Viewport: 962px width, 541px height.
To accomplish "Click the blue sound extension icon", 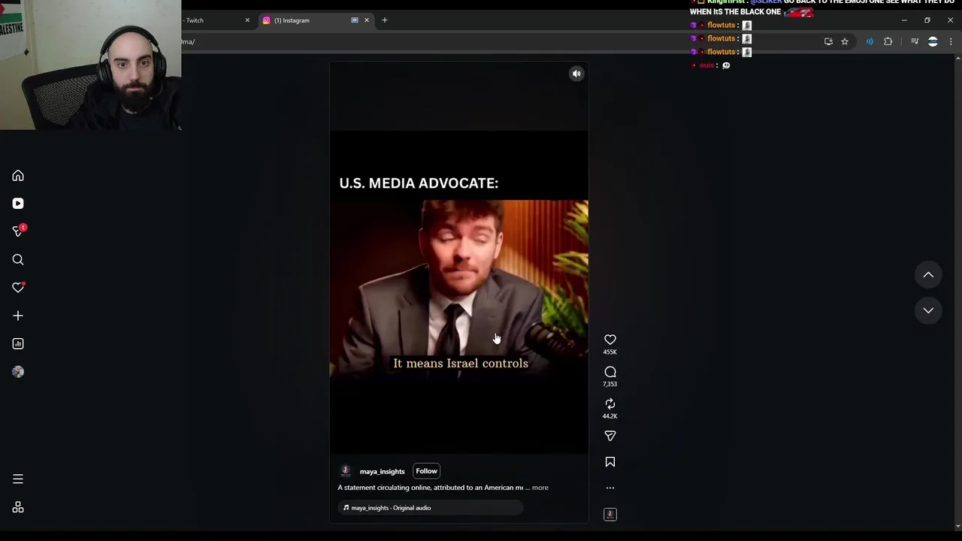I will pos(870,41).
